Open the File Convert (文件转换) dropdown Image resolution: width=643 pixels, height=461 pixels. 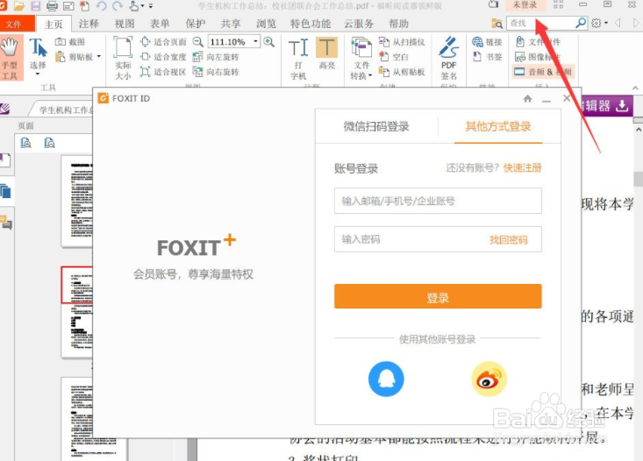[x=361, y=59]
